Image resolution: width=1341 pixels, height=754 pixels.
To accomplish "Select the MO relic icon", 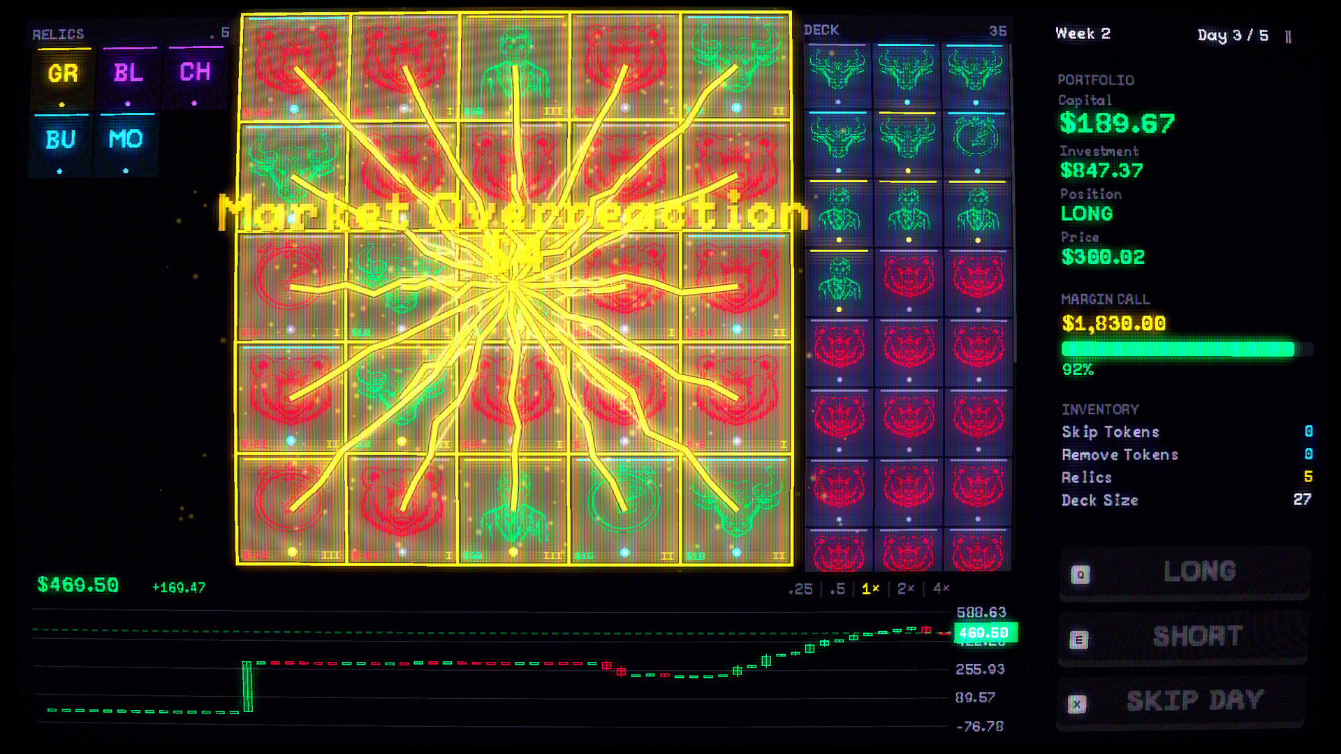I will 126,140.
